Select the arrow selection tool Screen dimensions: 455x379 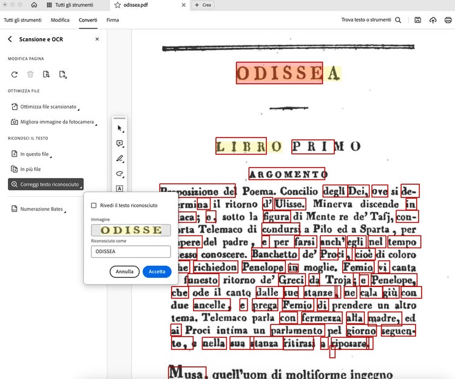[x=120, y=128]
